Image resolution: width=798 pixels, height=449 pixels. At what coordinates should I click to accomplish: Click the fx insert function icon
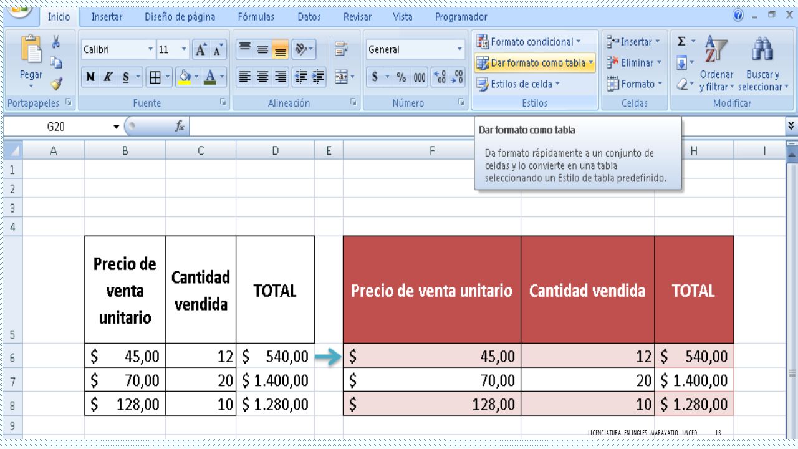point(180,127)
